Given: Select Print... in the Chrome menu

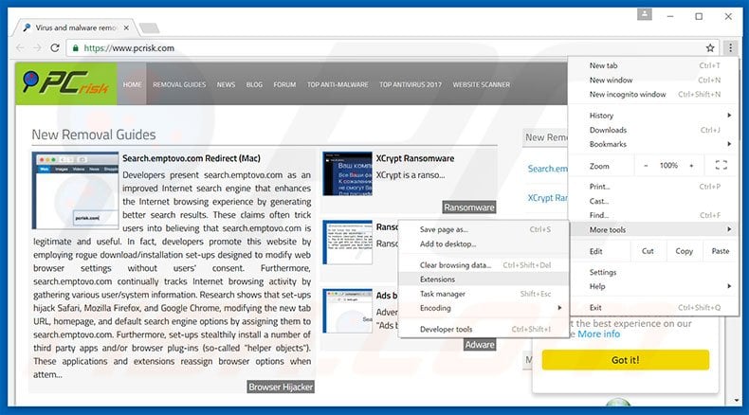Looking at the screenshot, I should click(x=653, y=187).
